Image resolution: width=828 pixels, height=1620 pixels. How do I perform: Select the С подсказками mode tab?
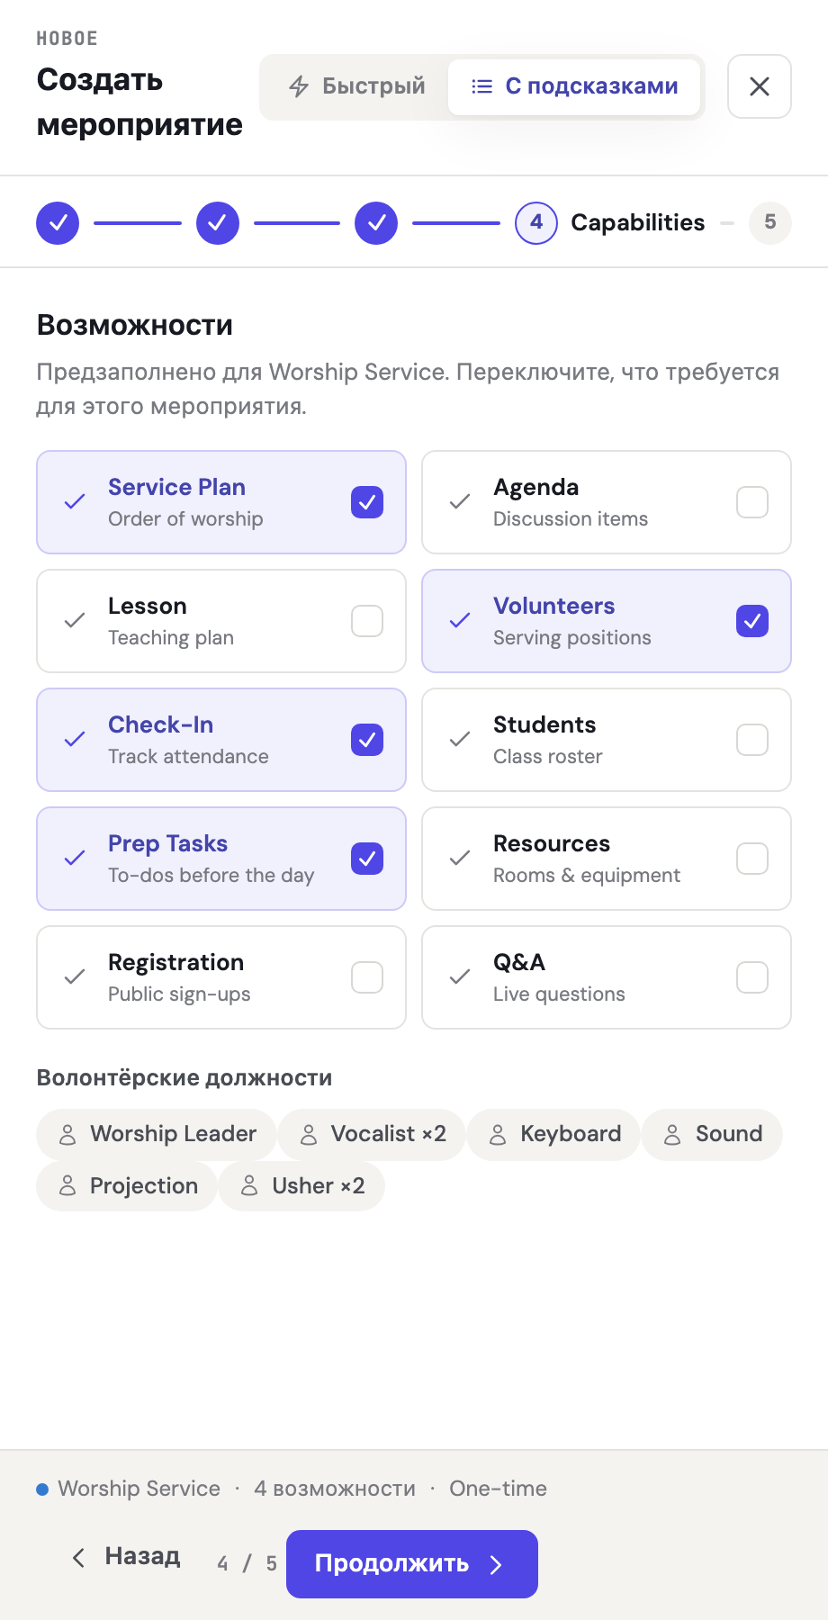(574, 86)
